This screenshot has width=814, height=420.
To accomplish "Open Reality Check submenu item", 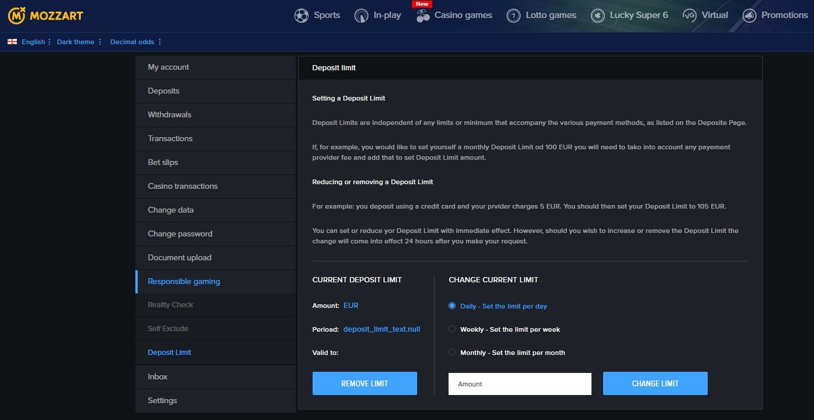I will coord(170,305).
